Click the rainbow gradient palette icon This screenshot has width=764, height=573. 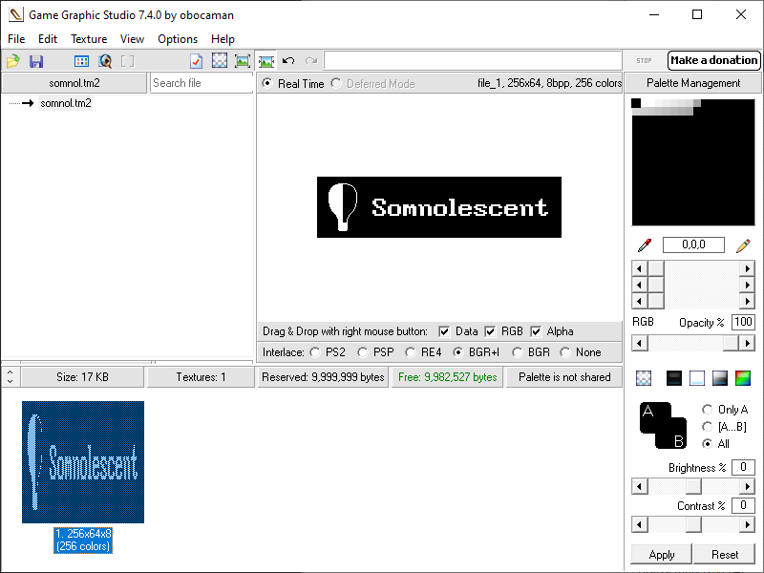coord(743,377)
